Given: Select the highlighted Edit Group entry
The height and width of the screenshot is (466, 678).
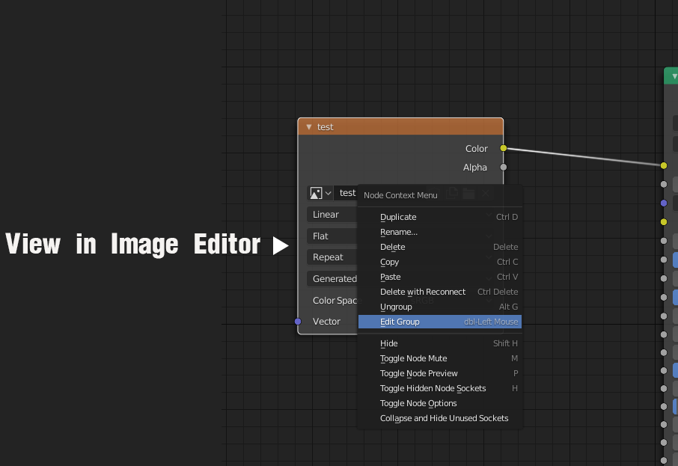Looking at the screenshot, I should coord(440,322).
